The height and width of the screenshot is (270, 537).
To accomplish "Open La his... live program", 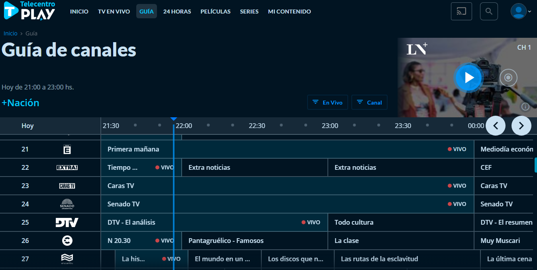I will (151, 259).
